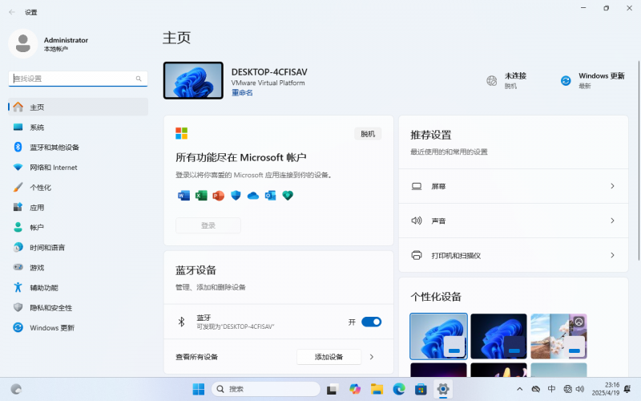The height and width of the screenshot is (401, 641).
Task: Click the 声音 speaker icon
Action: tap(417, 221)
